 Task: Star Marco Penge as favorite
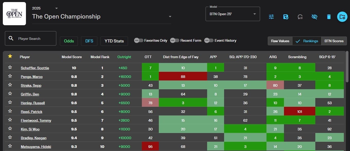click(10, 76)
